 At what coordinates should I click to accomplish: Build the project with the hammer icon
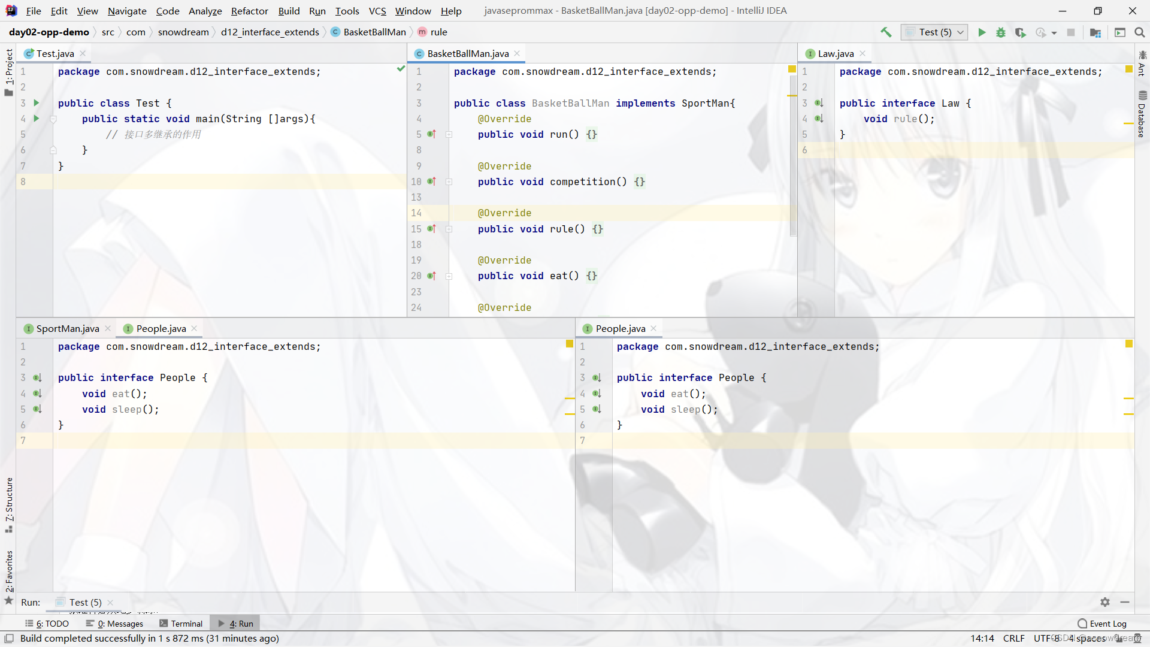[x=886, y=32]
